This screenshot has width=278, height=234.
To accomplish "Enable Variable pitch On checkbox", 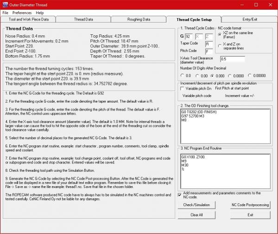I will click(x=182, y=88).
